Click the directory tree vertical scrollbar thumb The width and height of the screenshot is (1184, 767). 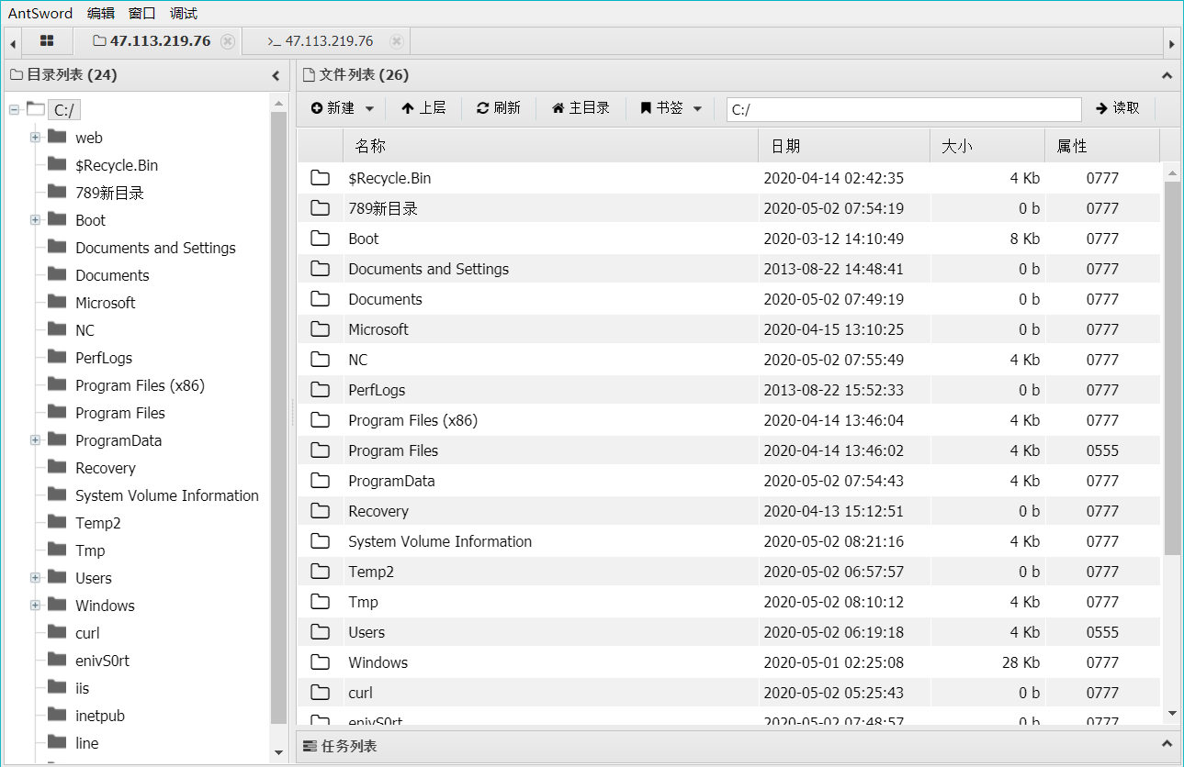(x=279, y=417)
